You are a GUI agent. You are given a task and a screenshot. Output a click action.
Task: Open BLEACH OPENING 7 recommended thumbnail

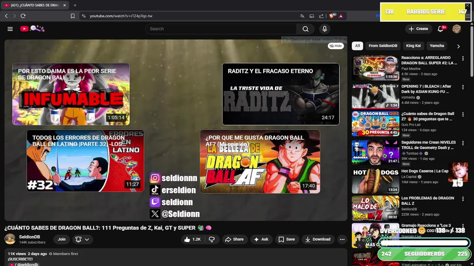click(375, 96)
